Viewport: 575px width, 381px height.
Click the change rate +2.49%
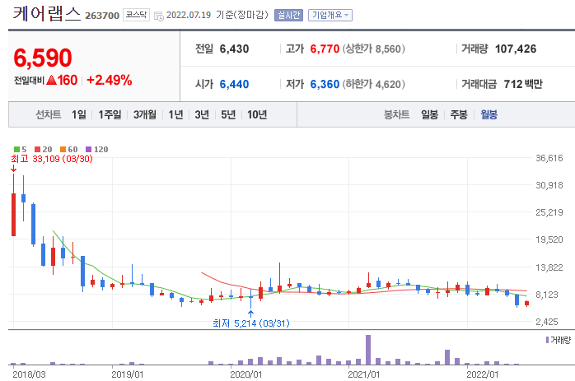point(110,80)
